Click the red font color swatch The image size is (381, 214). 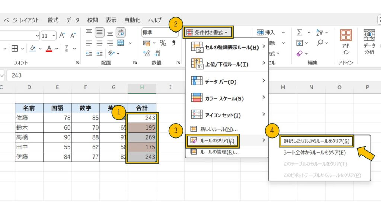pos(49,49)
